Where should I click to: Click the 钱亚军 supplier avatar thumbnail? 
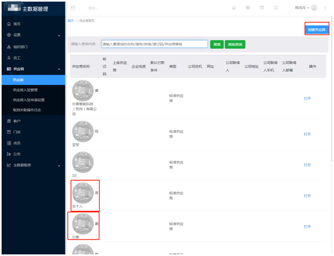(x=83, y=132)
